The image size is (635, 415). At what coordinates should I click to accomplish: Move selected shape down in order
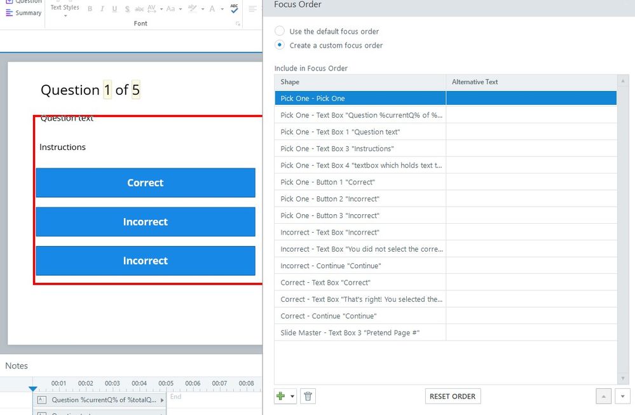[x=622, y=397]
